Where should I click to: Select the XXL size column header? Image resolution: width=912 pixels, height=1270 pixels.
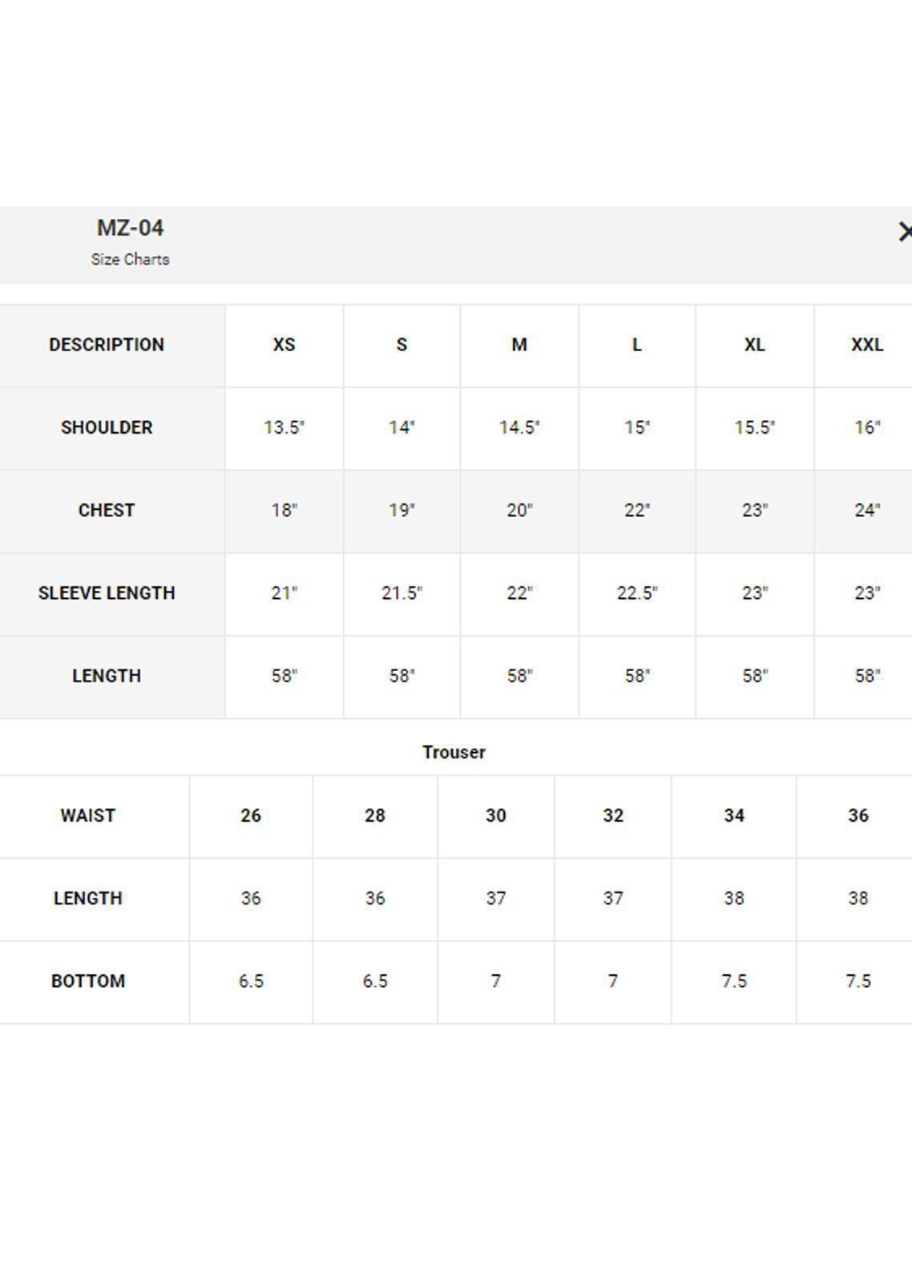[x=866, y=345]
